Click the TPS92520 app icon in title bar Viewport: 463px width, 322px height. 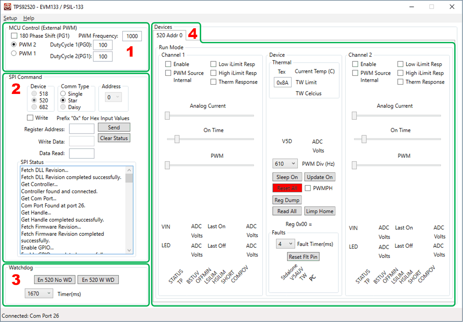click(x=7, y=7)
